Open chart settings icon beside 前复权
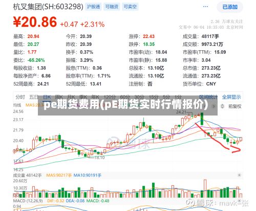The height and width of the screenshot is (211, 256). [222, 106]
